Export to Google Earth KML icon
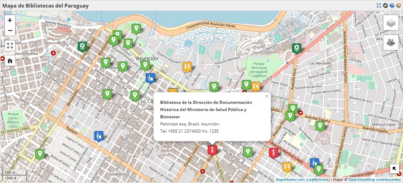The width and height of the screenshot is (403, 183). [x=392, y=6]
